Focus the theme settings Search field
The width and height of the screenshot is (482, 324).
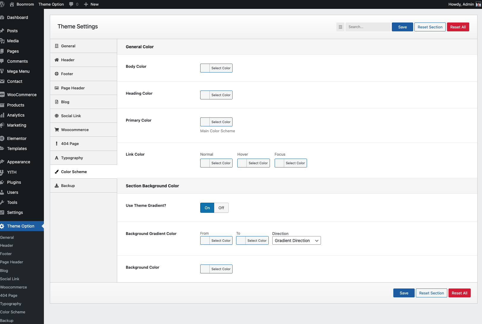(x=368, y=27)
